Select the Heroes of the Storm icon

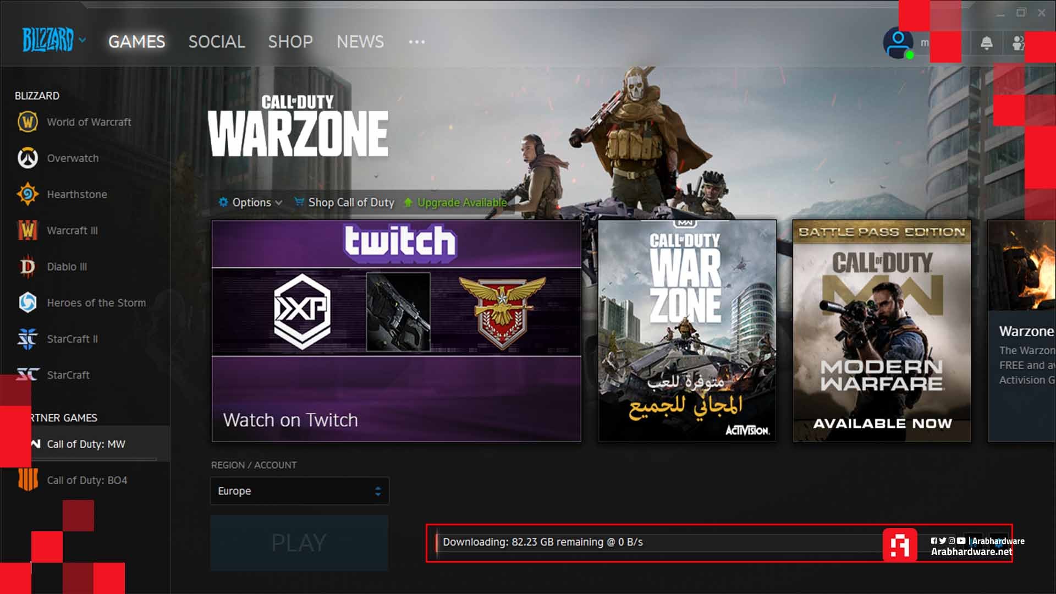(x=28, y=302)
